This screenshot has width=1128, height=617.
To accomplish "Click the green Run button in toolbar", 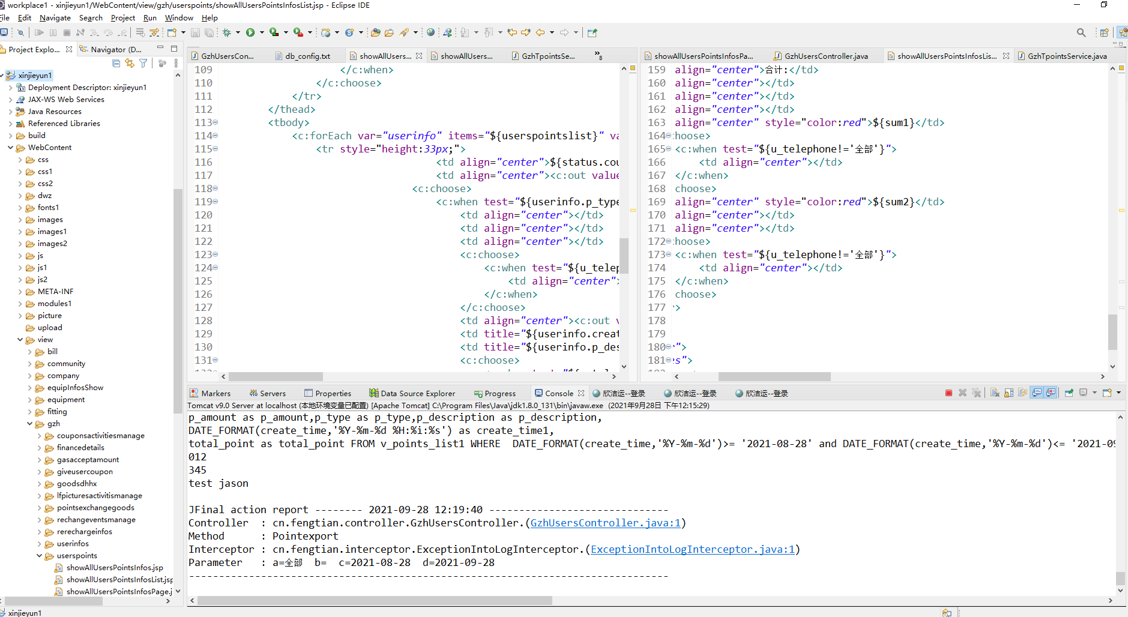I will pos(250,32).
